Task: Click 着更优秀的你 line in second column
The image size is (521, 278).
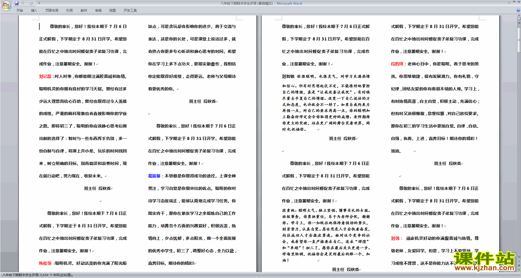Action: pos(161,89)
